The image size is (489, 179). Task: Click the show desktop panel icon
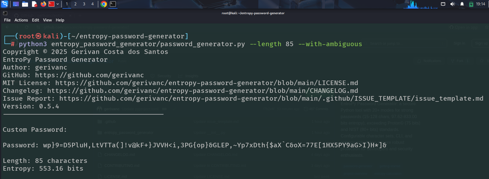16,4
